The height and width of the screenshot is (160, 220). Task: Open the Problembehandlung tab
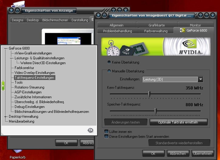(x=117, y=31)
